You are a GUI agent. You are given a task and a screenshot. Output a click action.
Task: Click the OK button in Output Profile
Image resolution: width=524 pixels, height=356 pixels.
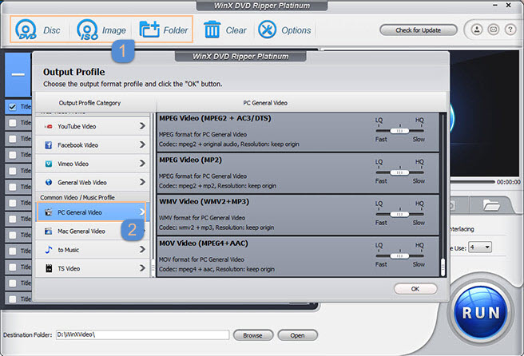(x=415, y=289)
